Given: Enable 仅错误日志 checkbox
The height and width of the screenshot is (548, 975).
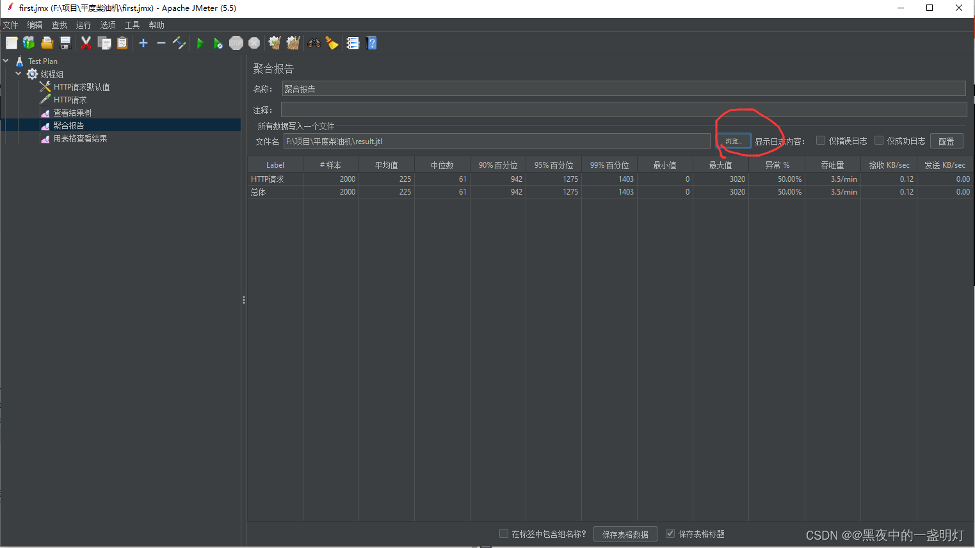Looking at the screenshot, I should click(821, 141).
